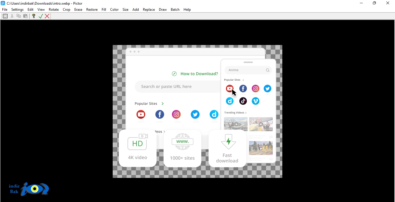Open the Crop menu
The width and height of the screenshot is (395, 202).
pyautogui.click(x=67, y=10)
